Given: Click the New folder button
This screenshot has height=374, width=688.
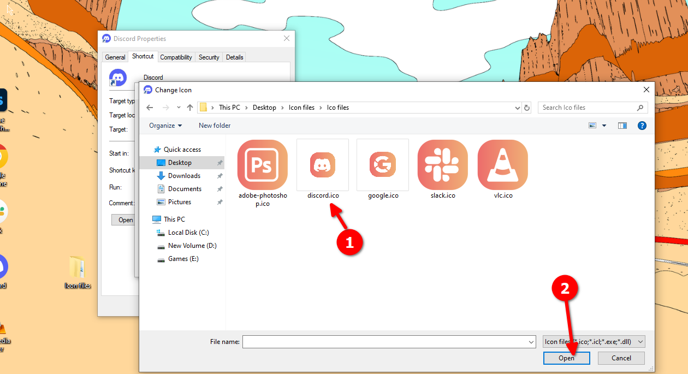Looking at the screenshot, I should pyautogui.click(x=215, y=126).
